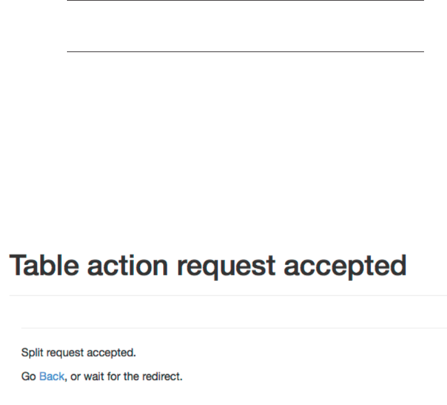Click the 'wait for the redirect' text
This screenshot has height=405, width=447.
coord(141,376)
